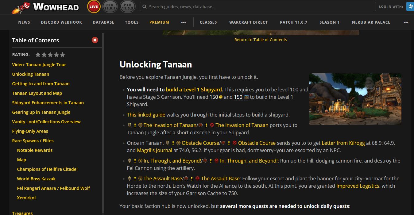Click Return to Table of Contents link
414x215 pixels.
click(x=261, y=40)
